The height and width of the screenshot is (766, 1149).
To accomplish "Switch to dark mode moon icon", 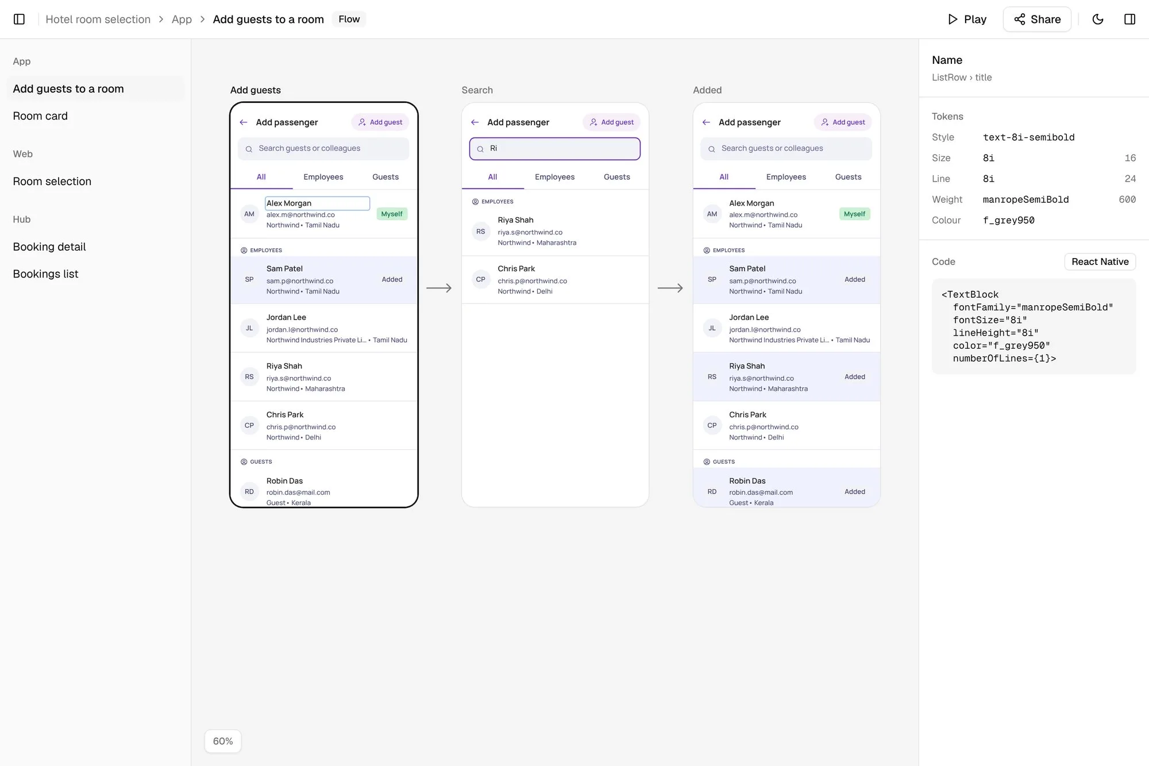I will pos(1098,19).
